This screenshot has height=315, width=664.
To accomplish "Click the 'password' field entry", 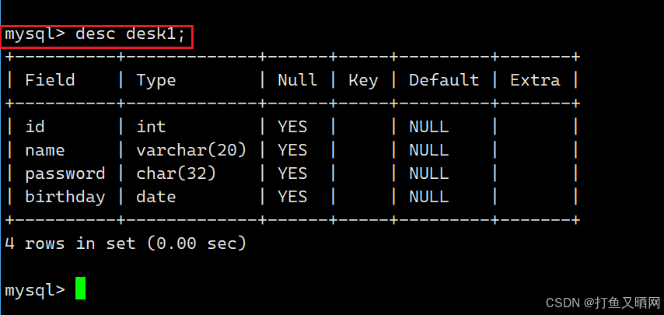I will point(65,173).
